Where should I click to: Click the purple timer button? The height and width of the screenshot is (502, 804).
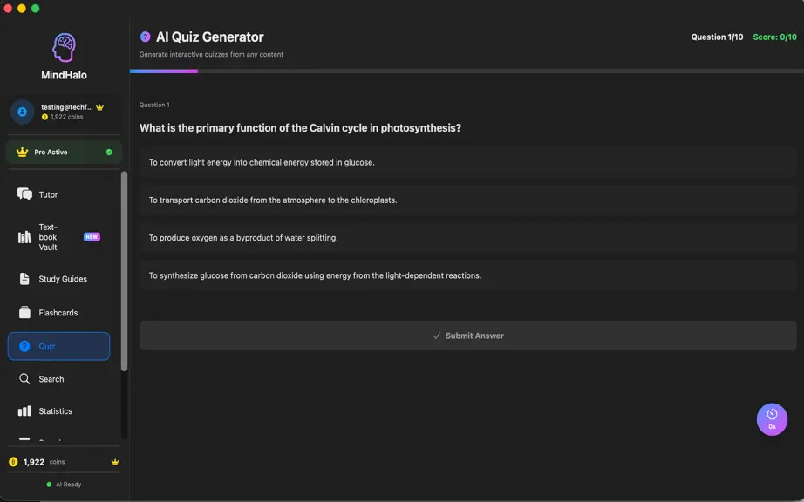click(772, 419)
